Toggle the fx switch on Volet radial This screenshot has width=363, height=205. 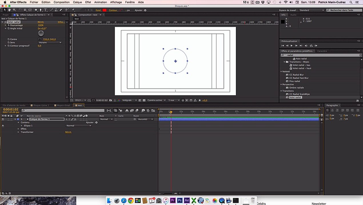point(5,22)
